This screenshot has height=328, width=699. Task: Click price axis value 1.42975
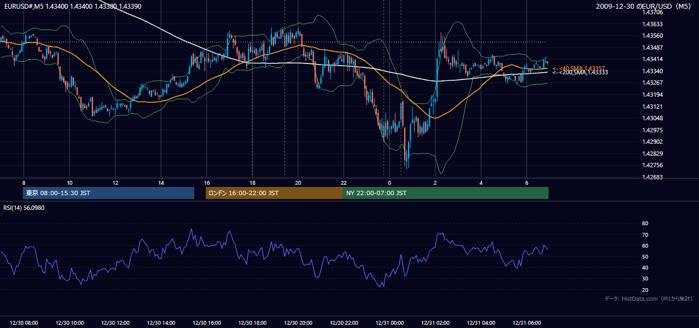pyautogui.click(x=653, y=130)
